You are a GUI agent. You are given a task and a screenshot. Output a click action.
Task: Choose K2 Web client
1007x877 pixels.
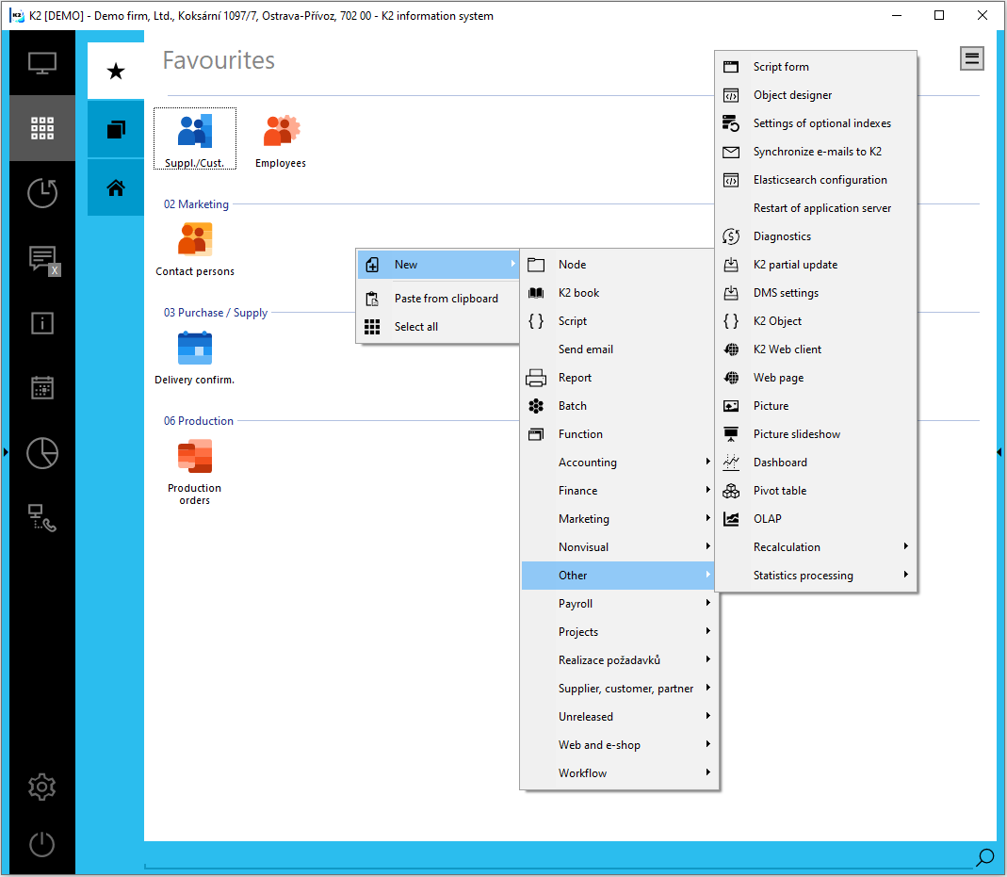pyautogui.click(x=816, y=349)
